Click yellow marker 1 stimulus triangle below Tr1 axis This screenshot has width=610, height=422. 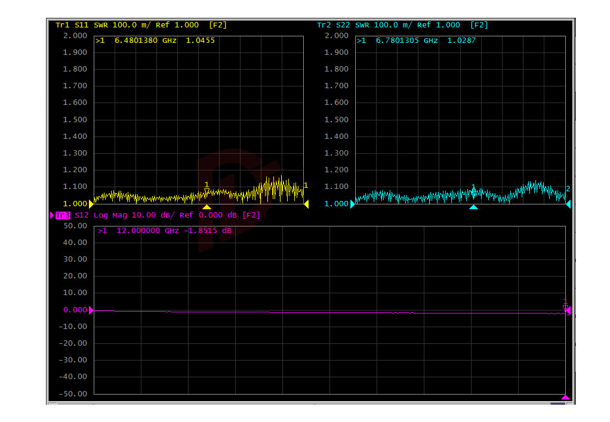tap(207, 207)
